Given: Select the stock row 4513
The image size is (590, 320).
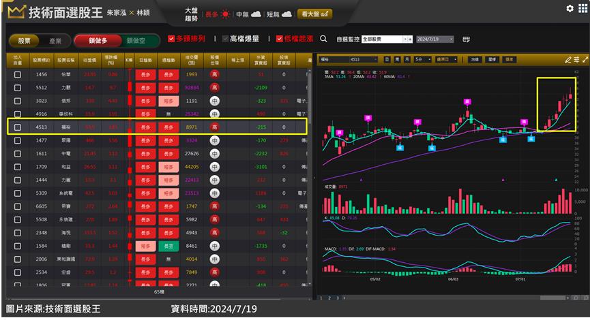Looking at the screenshot, I should pyautogui.click(x=158, y=127).
